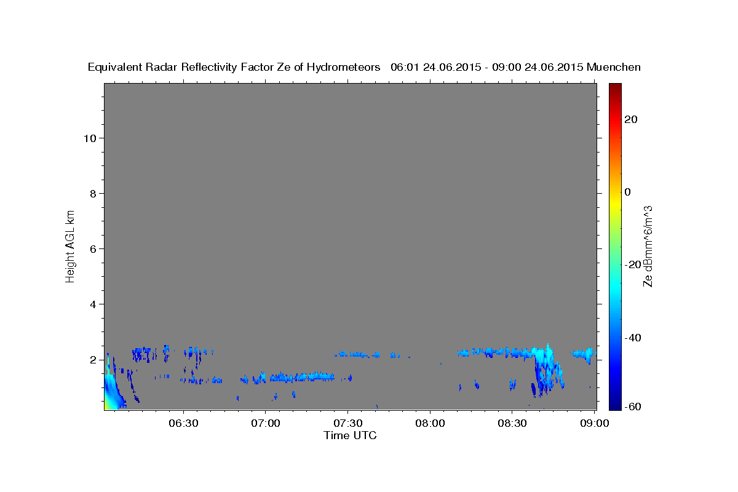Click the 09:00 time tick label
Viewport: 738px width, 492px height.
coord(594,424)
